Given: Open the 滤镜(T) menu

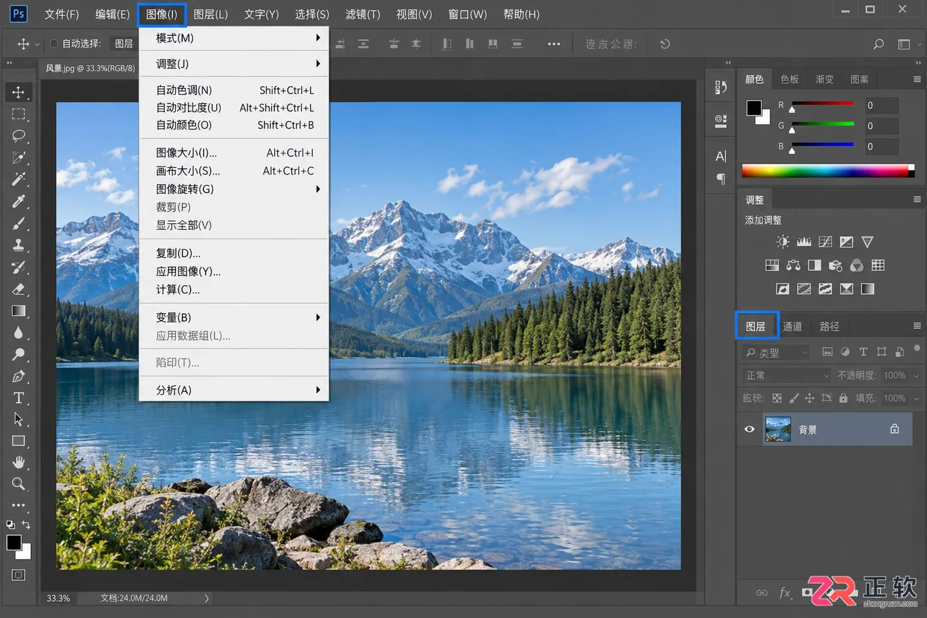Looking at the screenshot, I should pyautogui.click(x=362, y=14).
